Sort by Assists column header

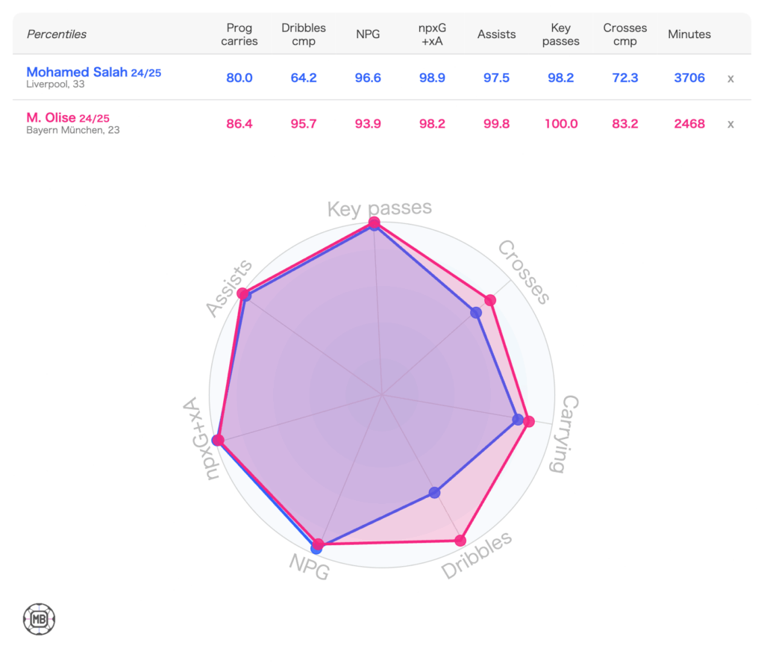coord(496,34)
